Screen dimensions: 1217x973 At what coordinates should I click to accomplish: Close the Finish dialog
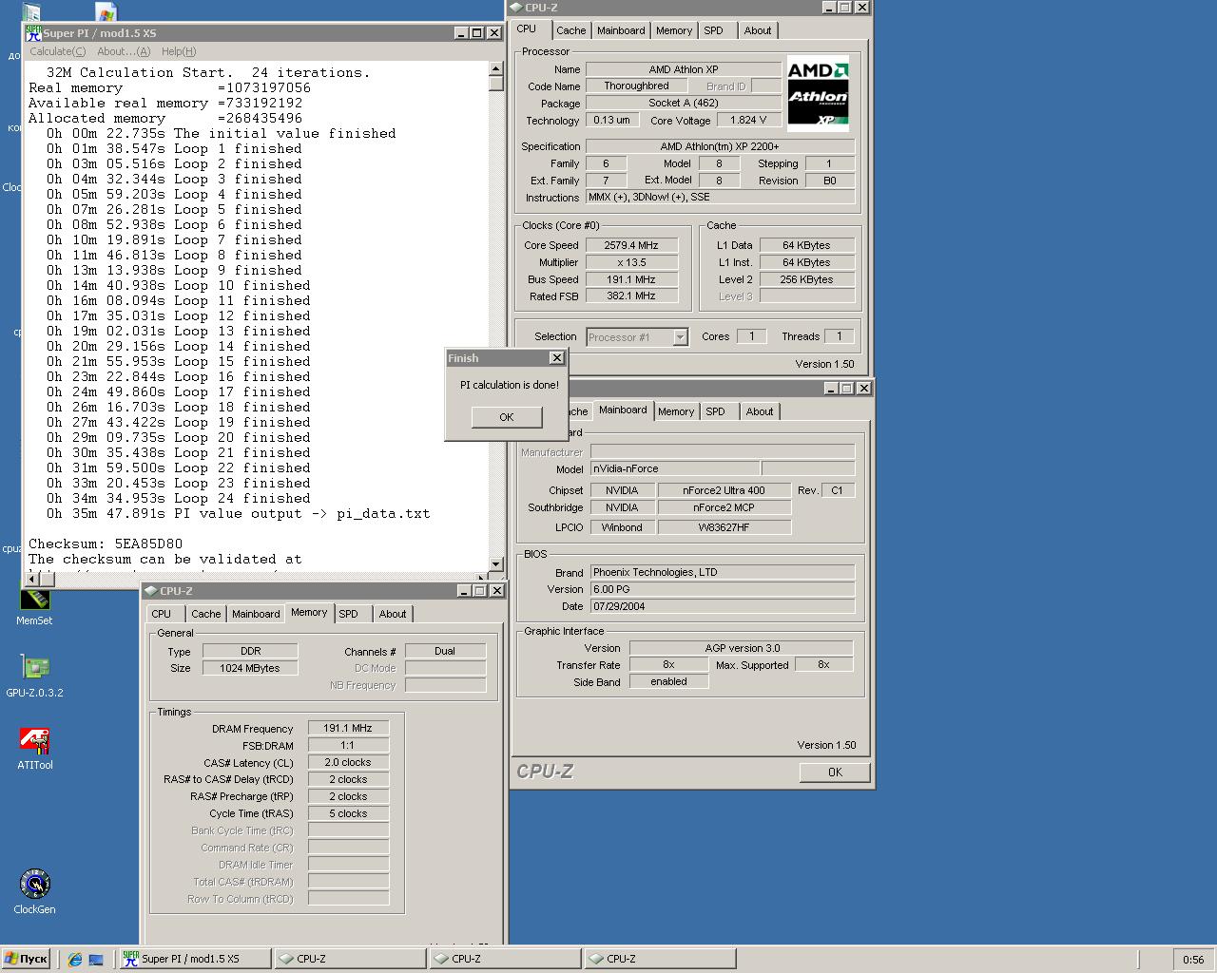pyautogui.click(x=556, y=358)
